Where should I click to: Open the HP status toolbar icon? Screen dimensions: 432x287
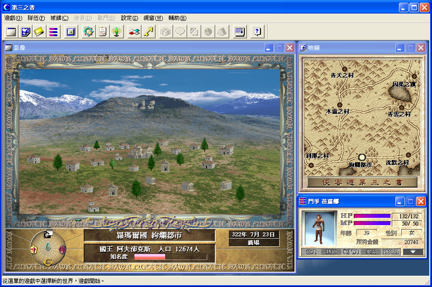pyautogui.click(x=240, y=32)
